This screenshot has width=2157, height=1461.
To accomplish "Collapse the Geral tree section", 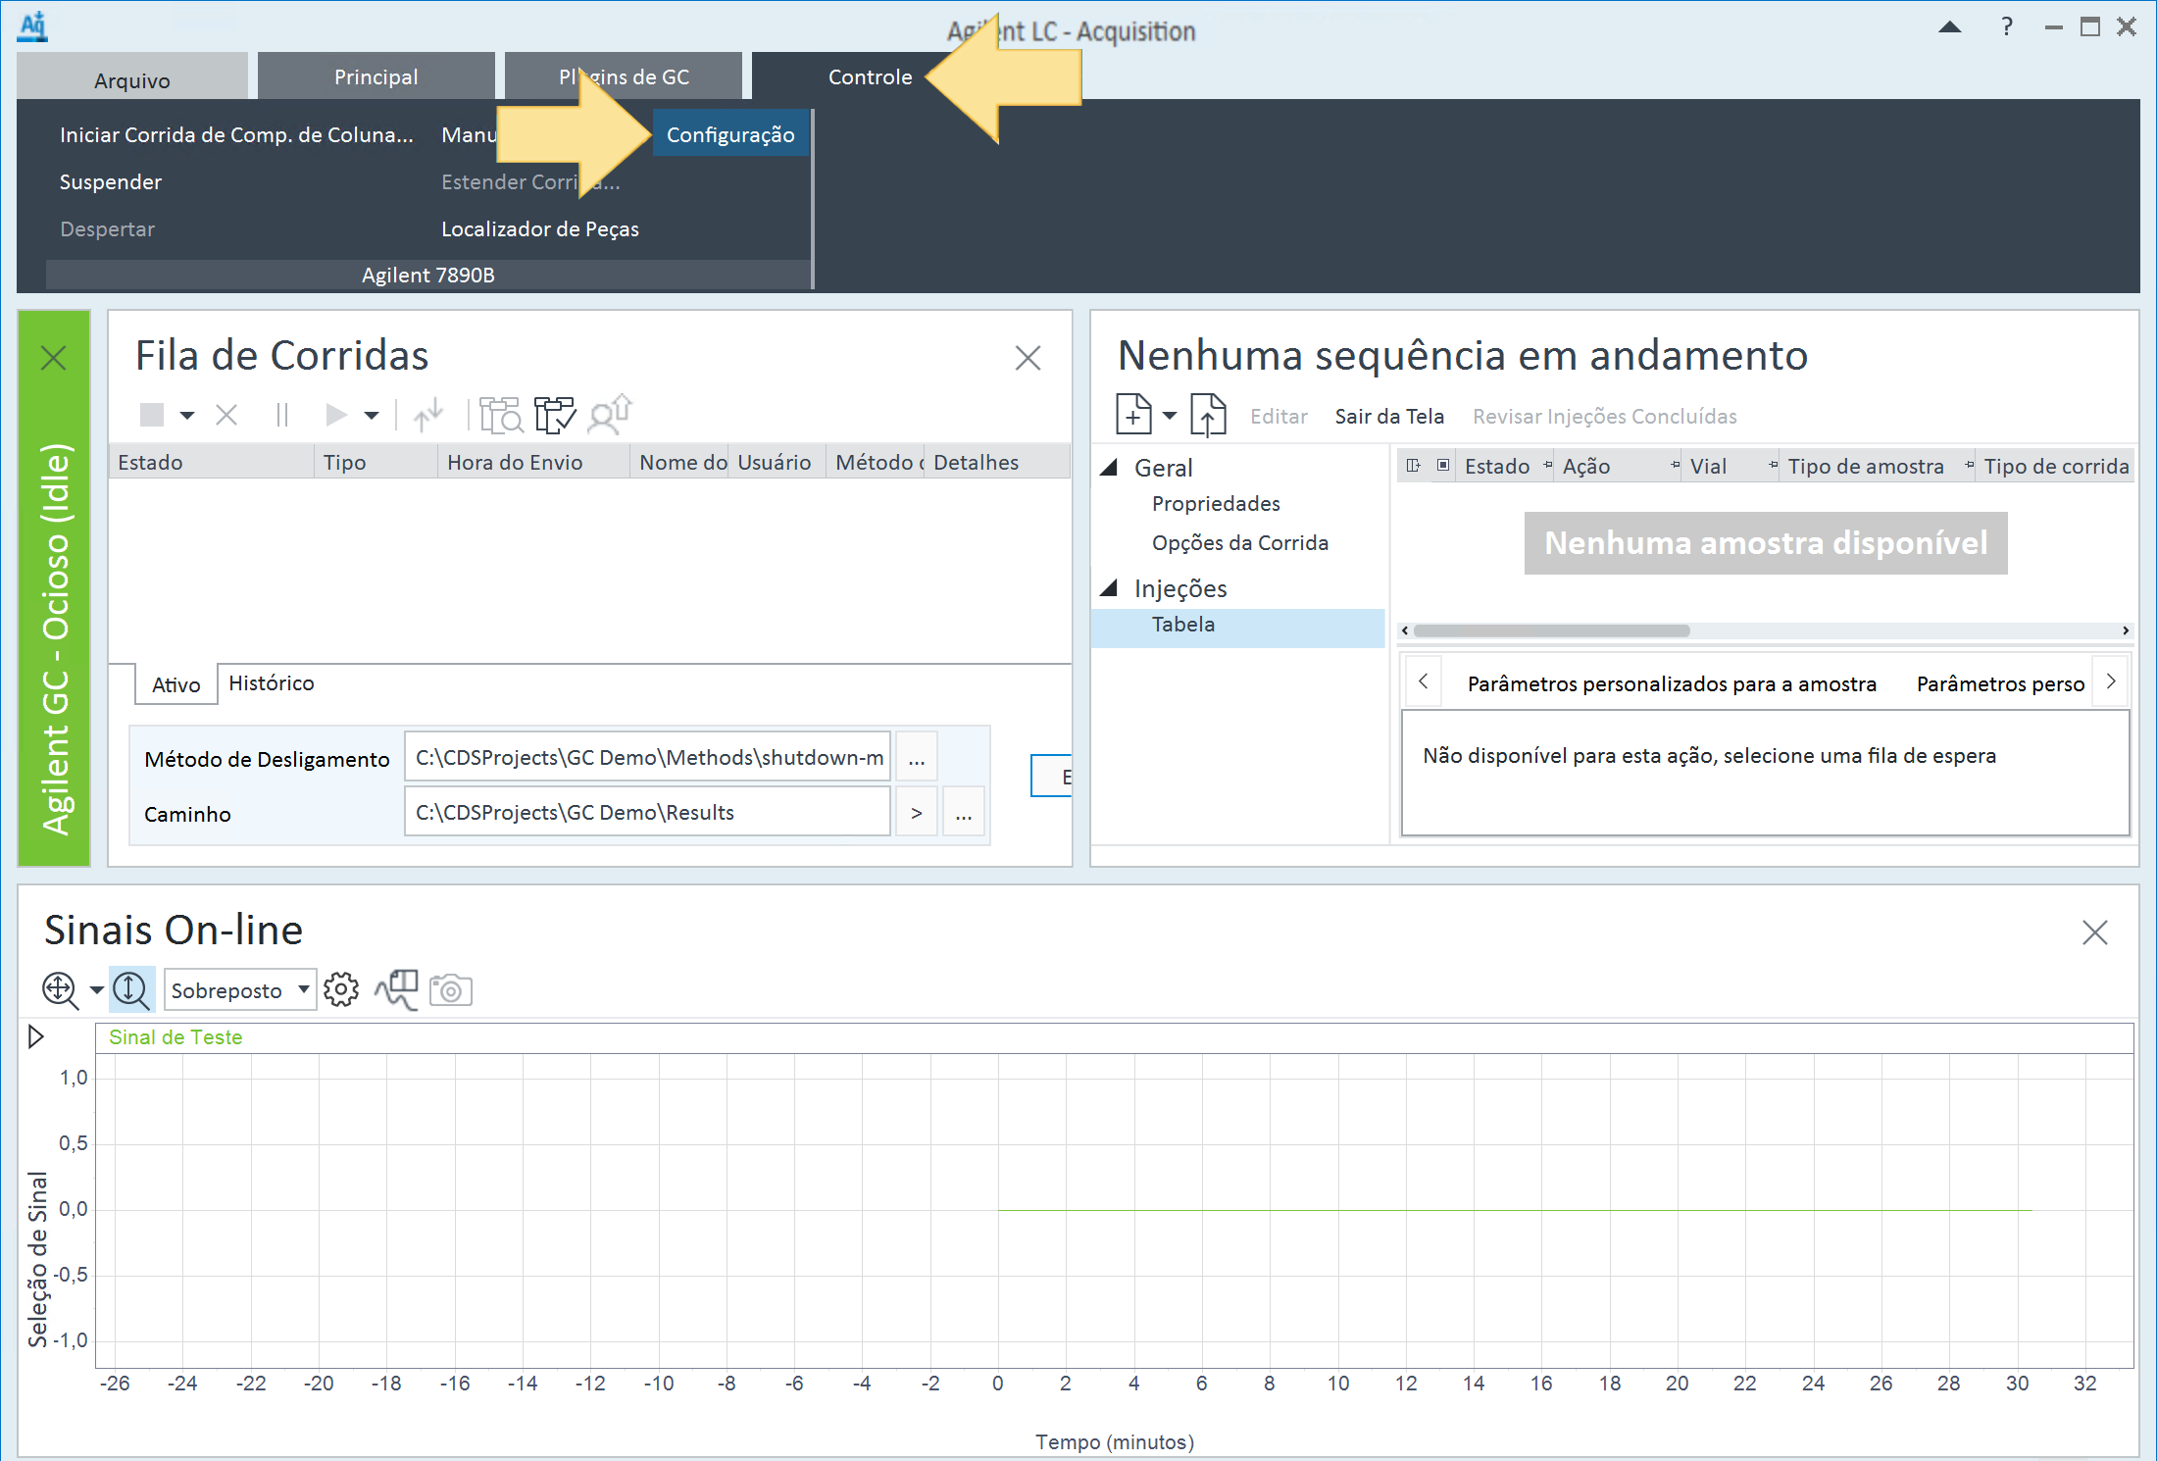I will pos(1110,468).
